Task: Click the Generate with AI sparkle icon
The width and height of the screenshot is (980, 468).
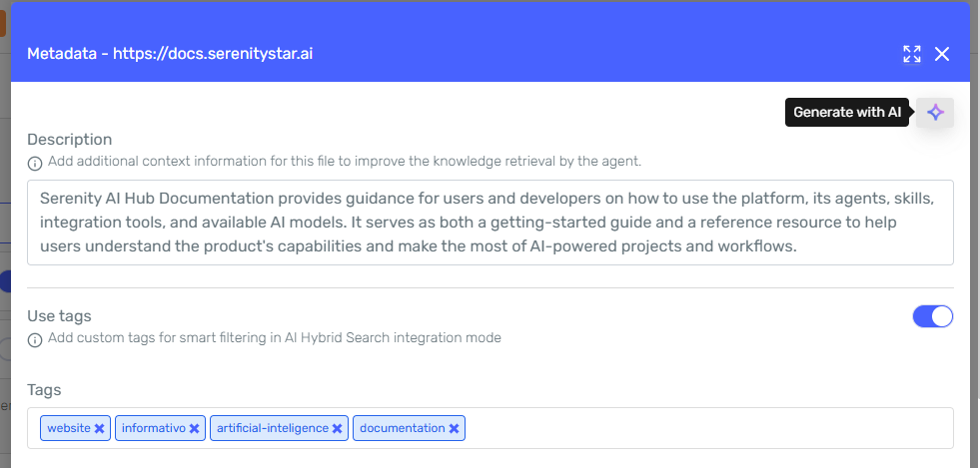Action: tap(935, 113)
